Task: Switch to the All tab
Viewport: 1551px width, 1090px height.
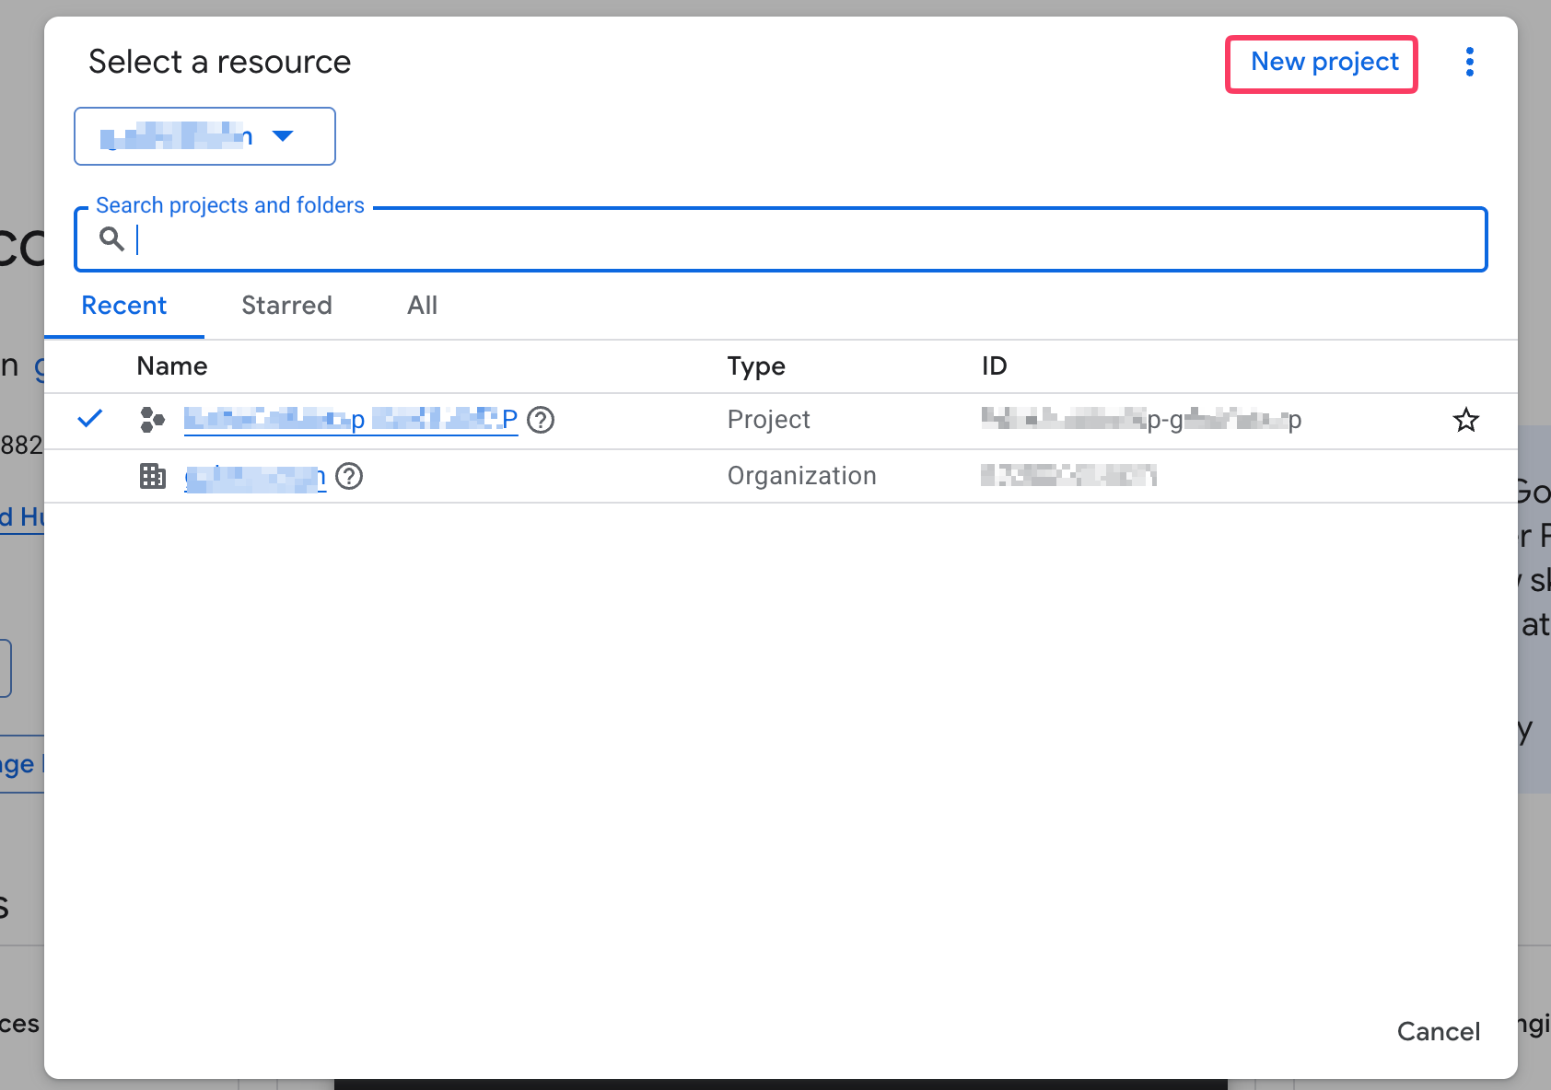Action: click(x=422, y=306)
